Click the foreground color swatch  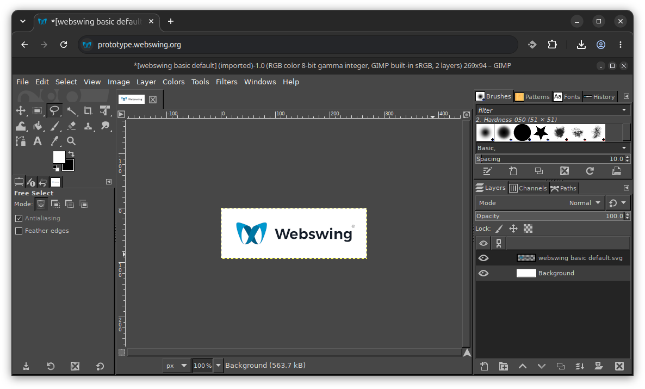tap(58, 157)
